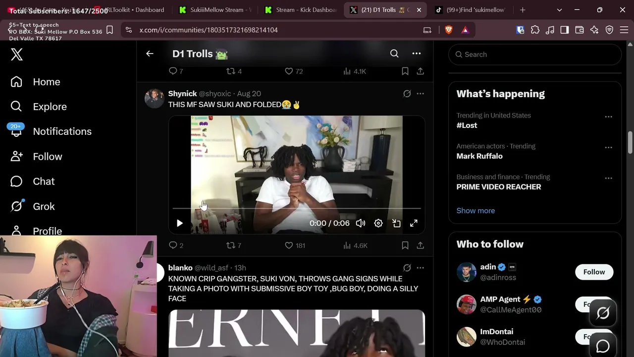Switch to the TikTok Find 'sukimellow' tab
Viewport: 634px width, 357px height.
(470, 10)
